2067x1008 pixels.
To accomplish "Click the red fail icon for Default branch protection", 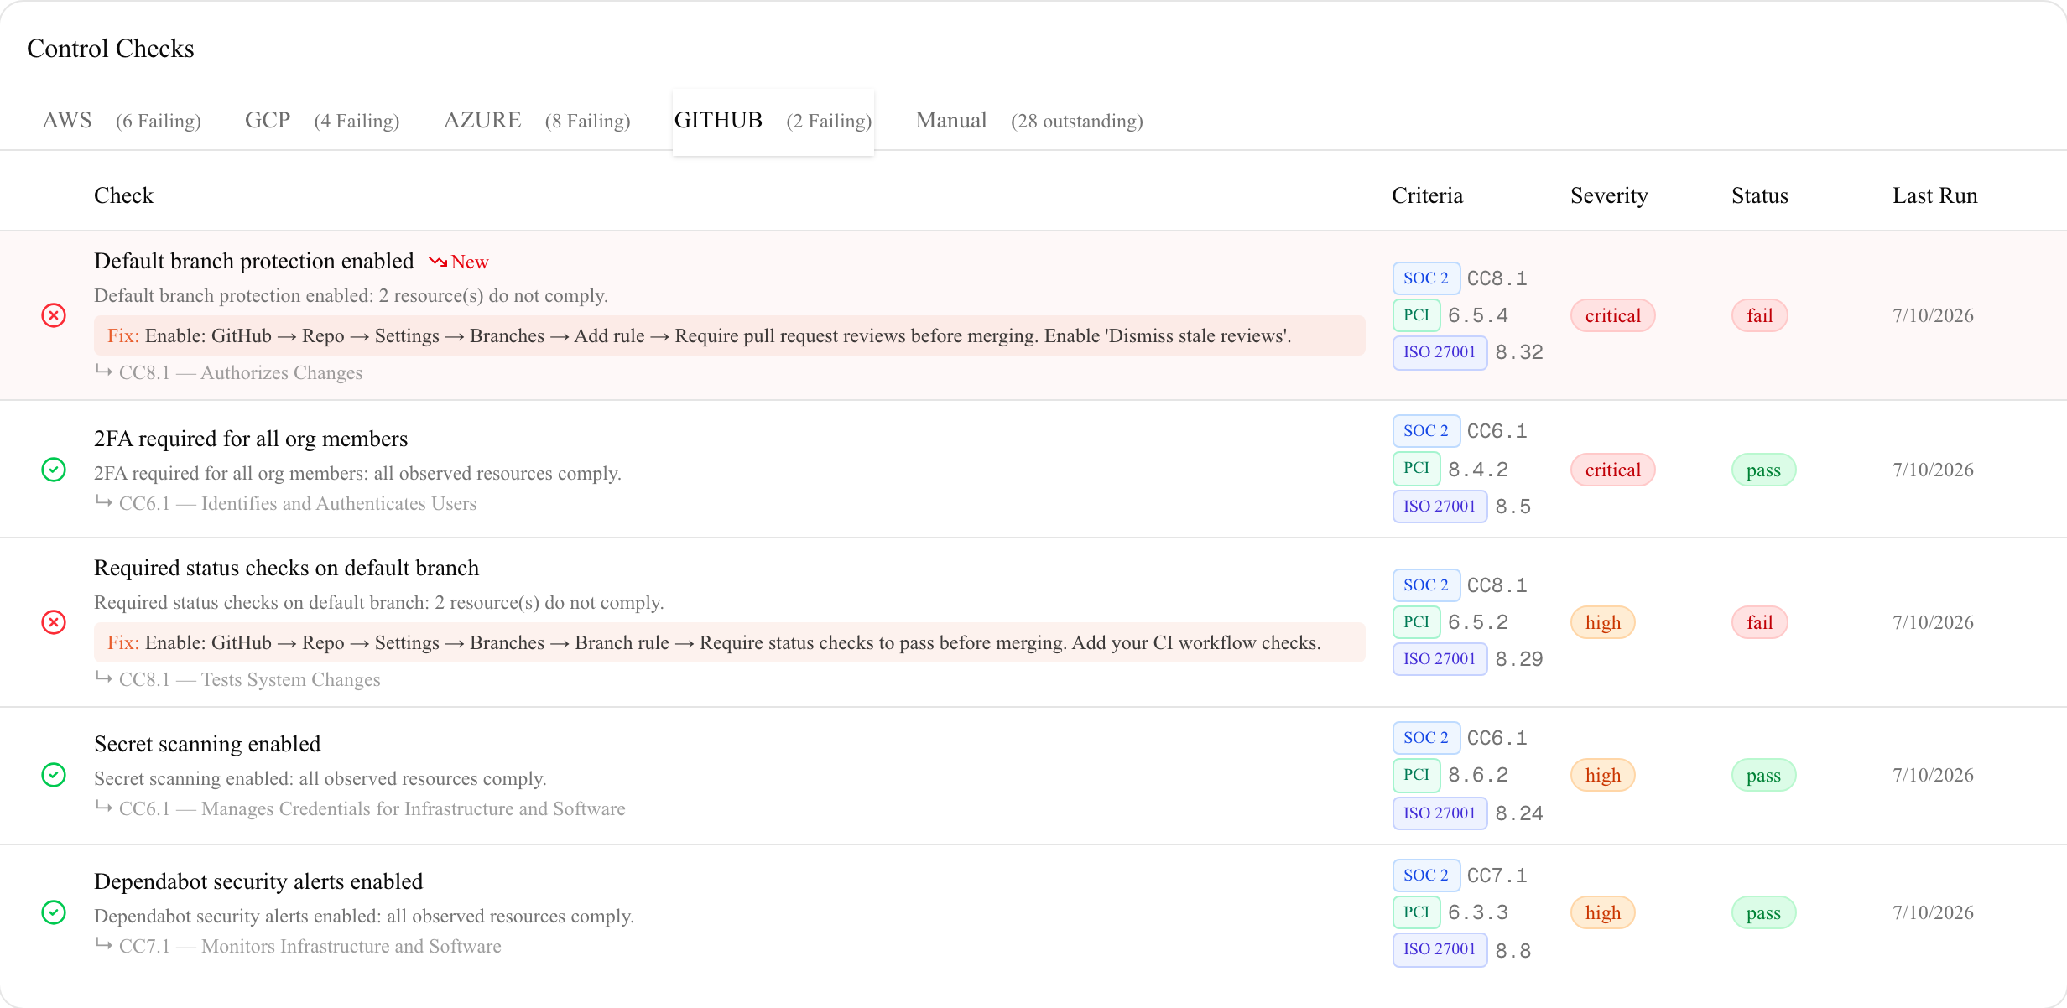I will click(54, 315).
